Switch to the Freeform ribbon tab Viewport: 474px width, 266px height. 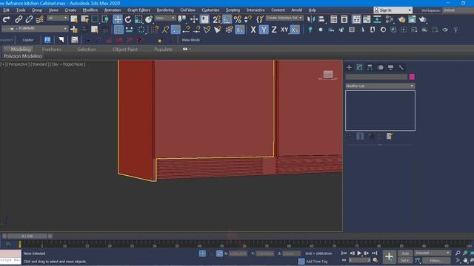[51, 50]
